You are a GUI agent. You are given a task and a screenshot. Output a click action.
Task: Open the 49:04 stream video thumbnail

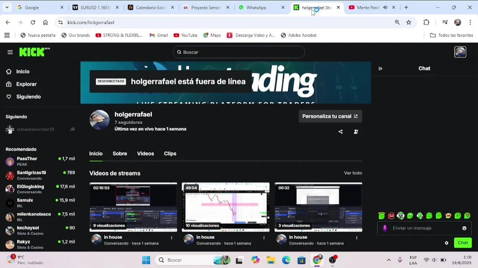(226, 207)
